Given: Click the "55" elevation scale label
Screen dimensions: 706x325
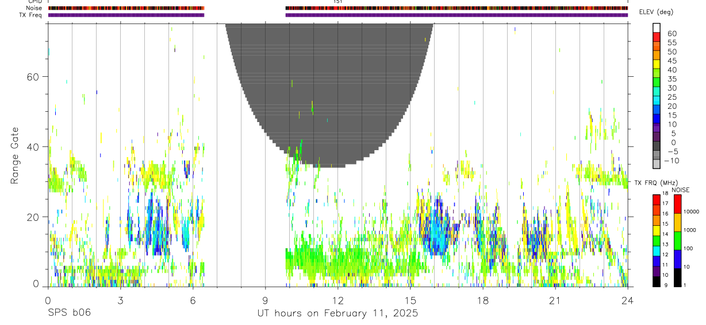Looking at the screenshot, I should click(x=672, y=42).
